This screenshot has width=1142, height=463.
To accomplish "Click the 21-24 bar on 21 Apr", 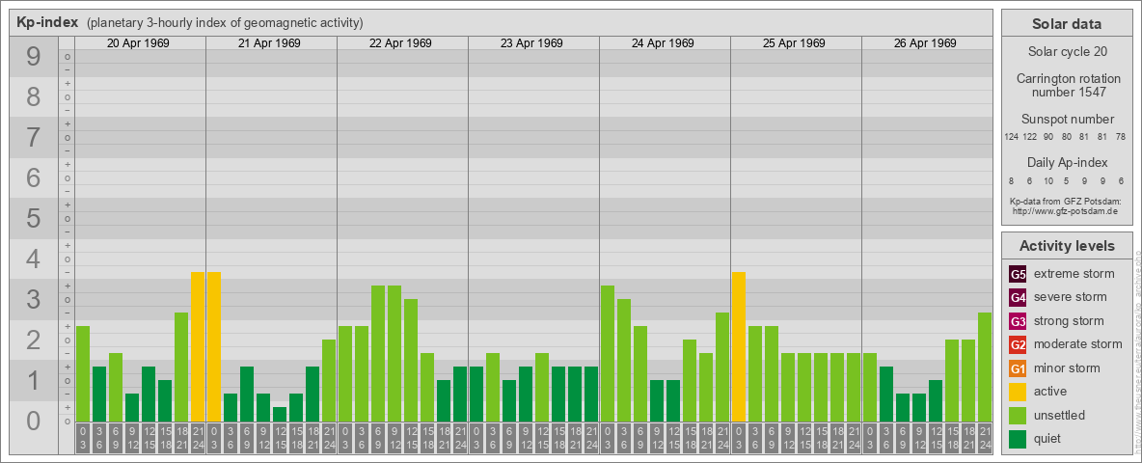I will click(329, 380).
